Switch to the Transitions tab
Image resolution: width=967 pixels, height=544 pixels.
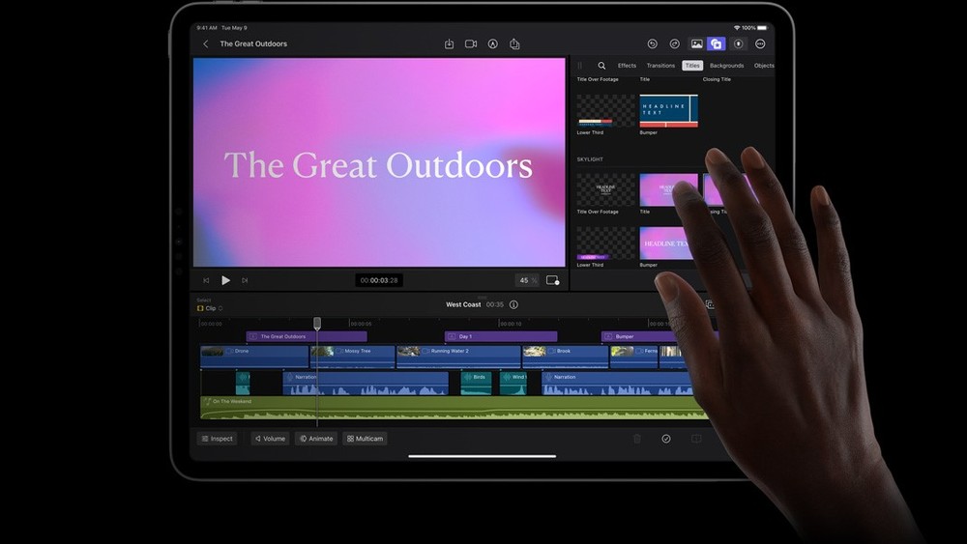(x=660, y=66)
